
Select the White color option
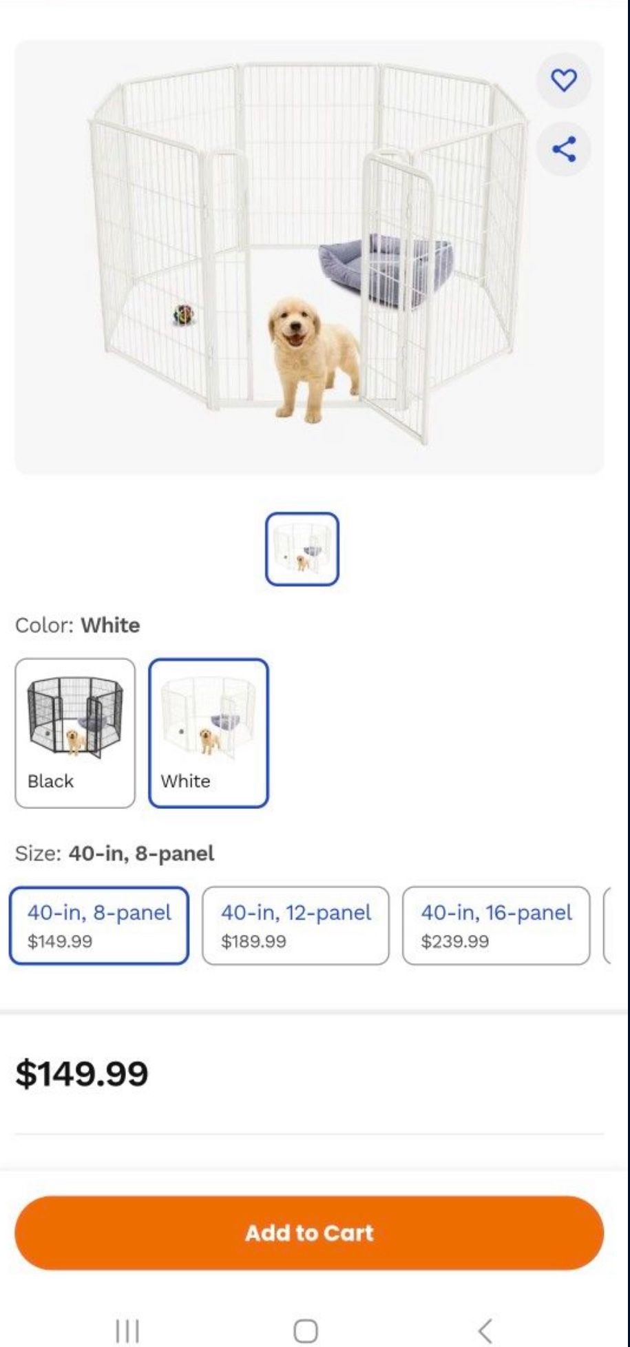point(208,732)
